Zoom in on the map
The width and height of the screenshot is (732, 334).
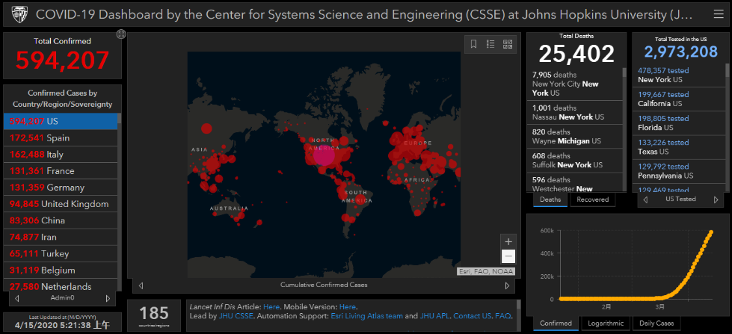tap(508, 241)
